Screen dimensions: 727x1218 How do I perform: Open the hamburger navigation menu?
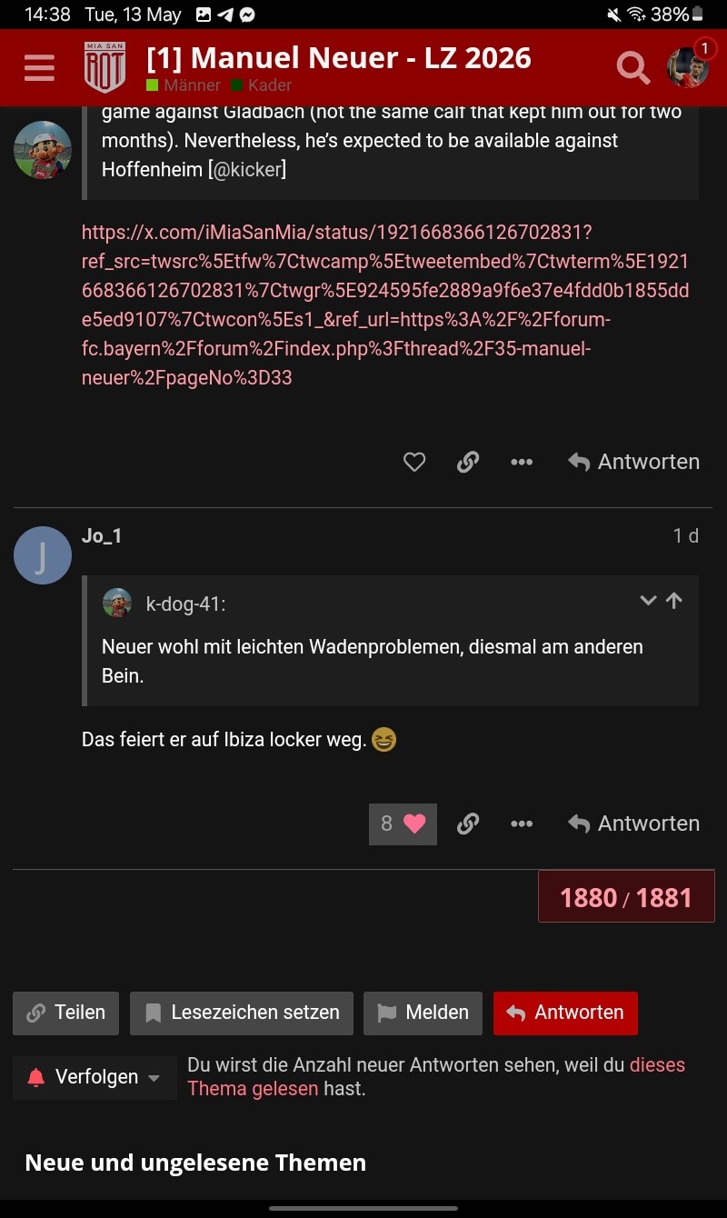39,67
